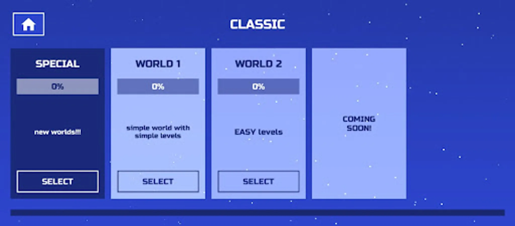Click the WORLD 2 card panel
The height and width of the screenshot is (226, 515).
(x=259, y=156)
